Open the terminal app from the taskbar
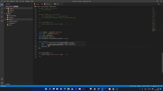 pos(106,89)
